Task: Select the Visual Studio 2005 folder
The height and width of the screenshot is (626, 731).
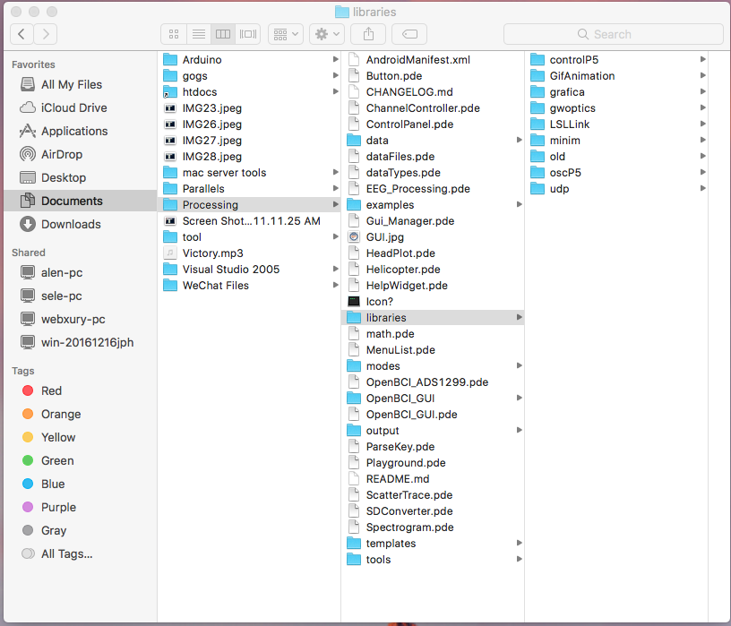Action: pyautogui.click(x=249, y=270)
